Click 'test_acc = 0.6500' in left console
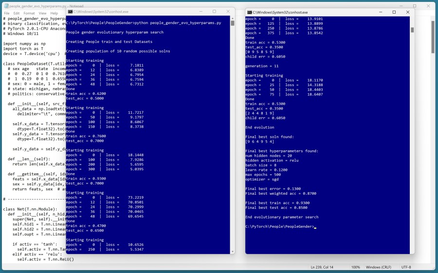 pos(85,231)
